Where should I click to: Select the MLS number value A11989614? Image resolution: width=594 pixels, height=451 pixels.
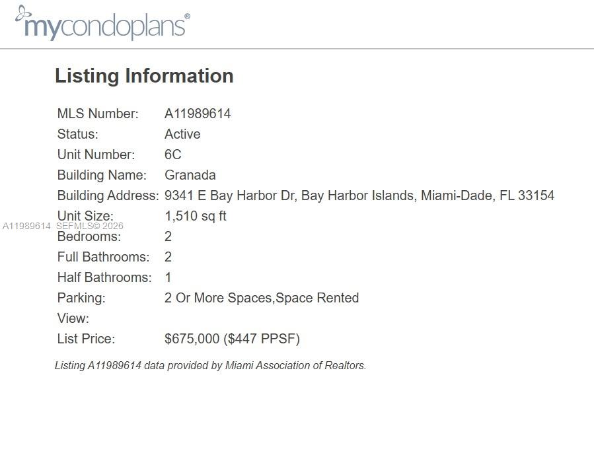point(198,114)
